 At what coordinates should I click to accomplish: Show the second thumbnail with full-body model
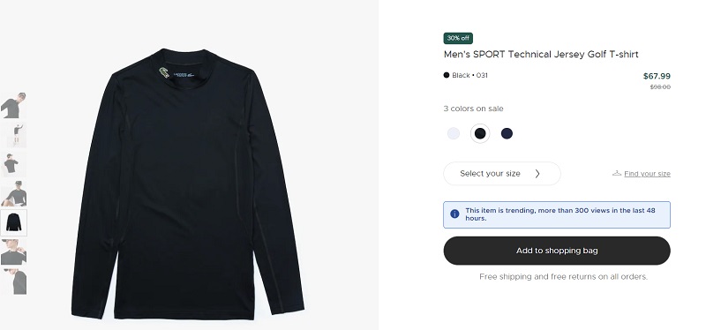[13, 135]
